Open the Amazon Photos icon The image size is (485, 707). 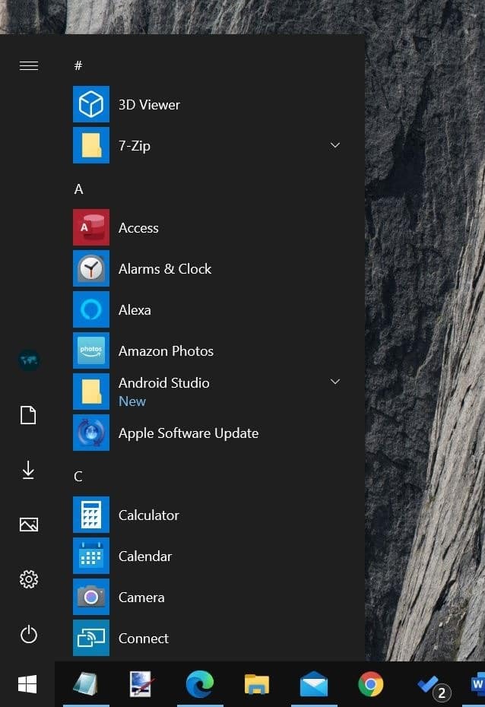pos(91,350)
